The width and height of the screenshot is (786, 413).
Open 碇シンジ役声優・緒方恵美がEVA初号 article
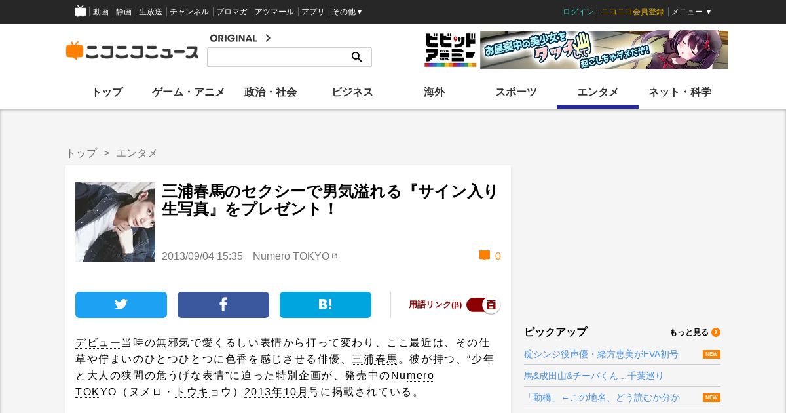click(x=601, y=354)
